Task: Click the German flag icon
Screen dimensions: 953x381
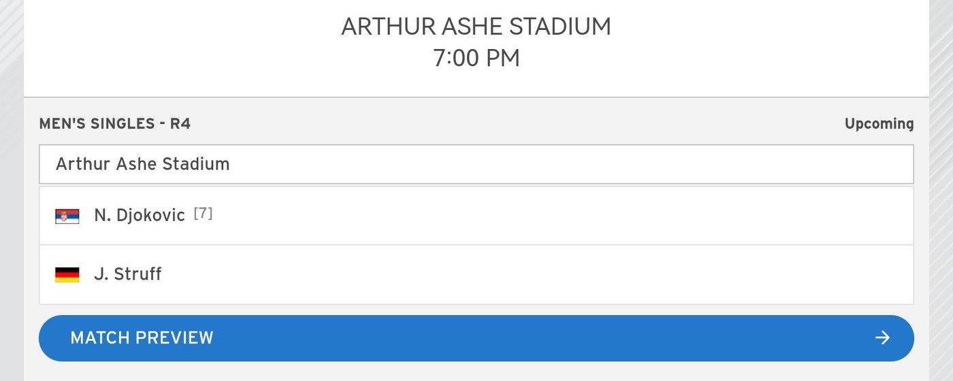Action: 67,275
